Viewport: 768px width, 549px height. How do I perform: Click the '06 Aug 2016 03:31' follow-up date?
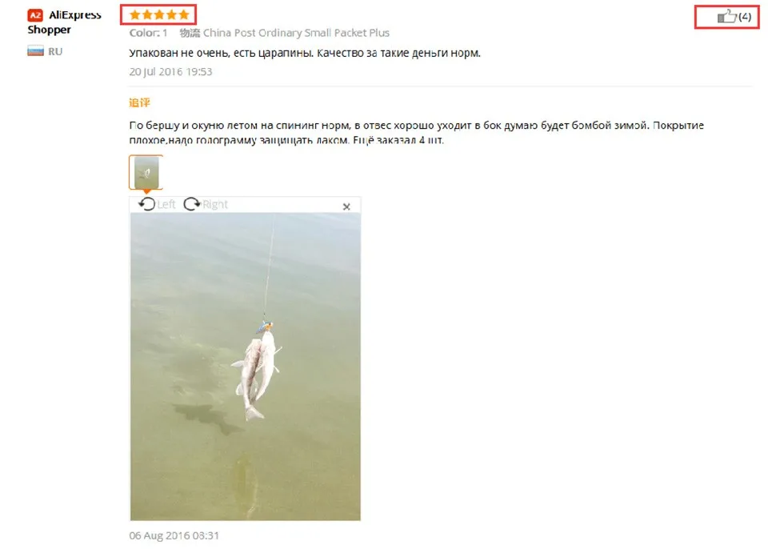click(x=174, y=535)
